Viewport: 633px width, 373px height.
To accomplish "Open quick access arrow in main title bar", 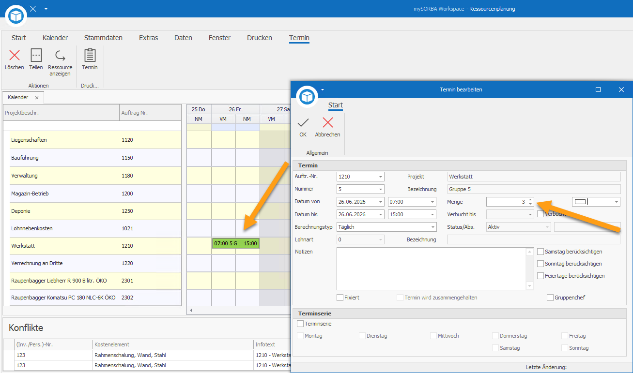I will click(x=46, y=9).
